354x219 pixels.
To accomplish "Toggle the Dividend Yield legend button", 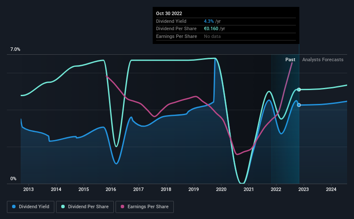I will (x=31, y=207).
